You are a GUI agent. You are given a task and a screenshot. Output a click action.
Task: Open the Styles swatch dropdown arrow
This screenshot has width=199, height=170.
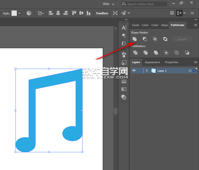(20, 13)
